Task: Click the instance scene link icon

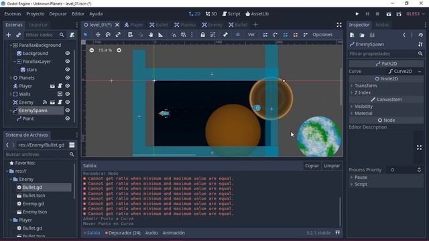Action: [x=18, y=35]
